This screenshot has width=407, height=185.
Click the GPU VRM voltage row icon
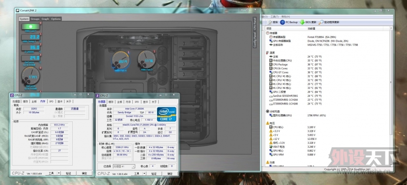pyautogui.click(x=271, y=155)
